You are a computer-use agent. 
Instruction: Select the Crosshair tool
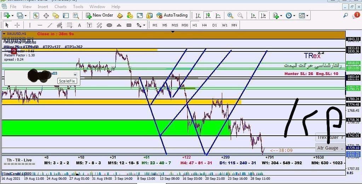click(x=17, y=25)
